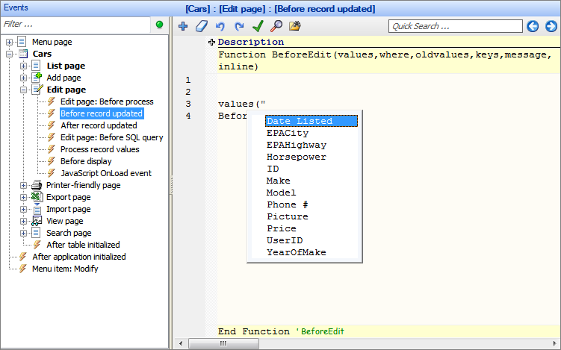
Task: Select Date Listed in autocomplete list
Action: (312, 121)
